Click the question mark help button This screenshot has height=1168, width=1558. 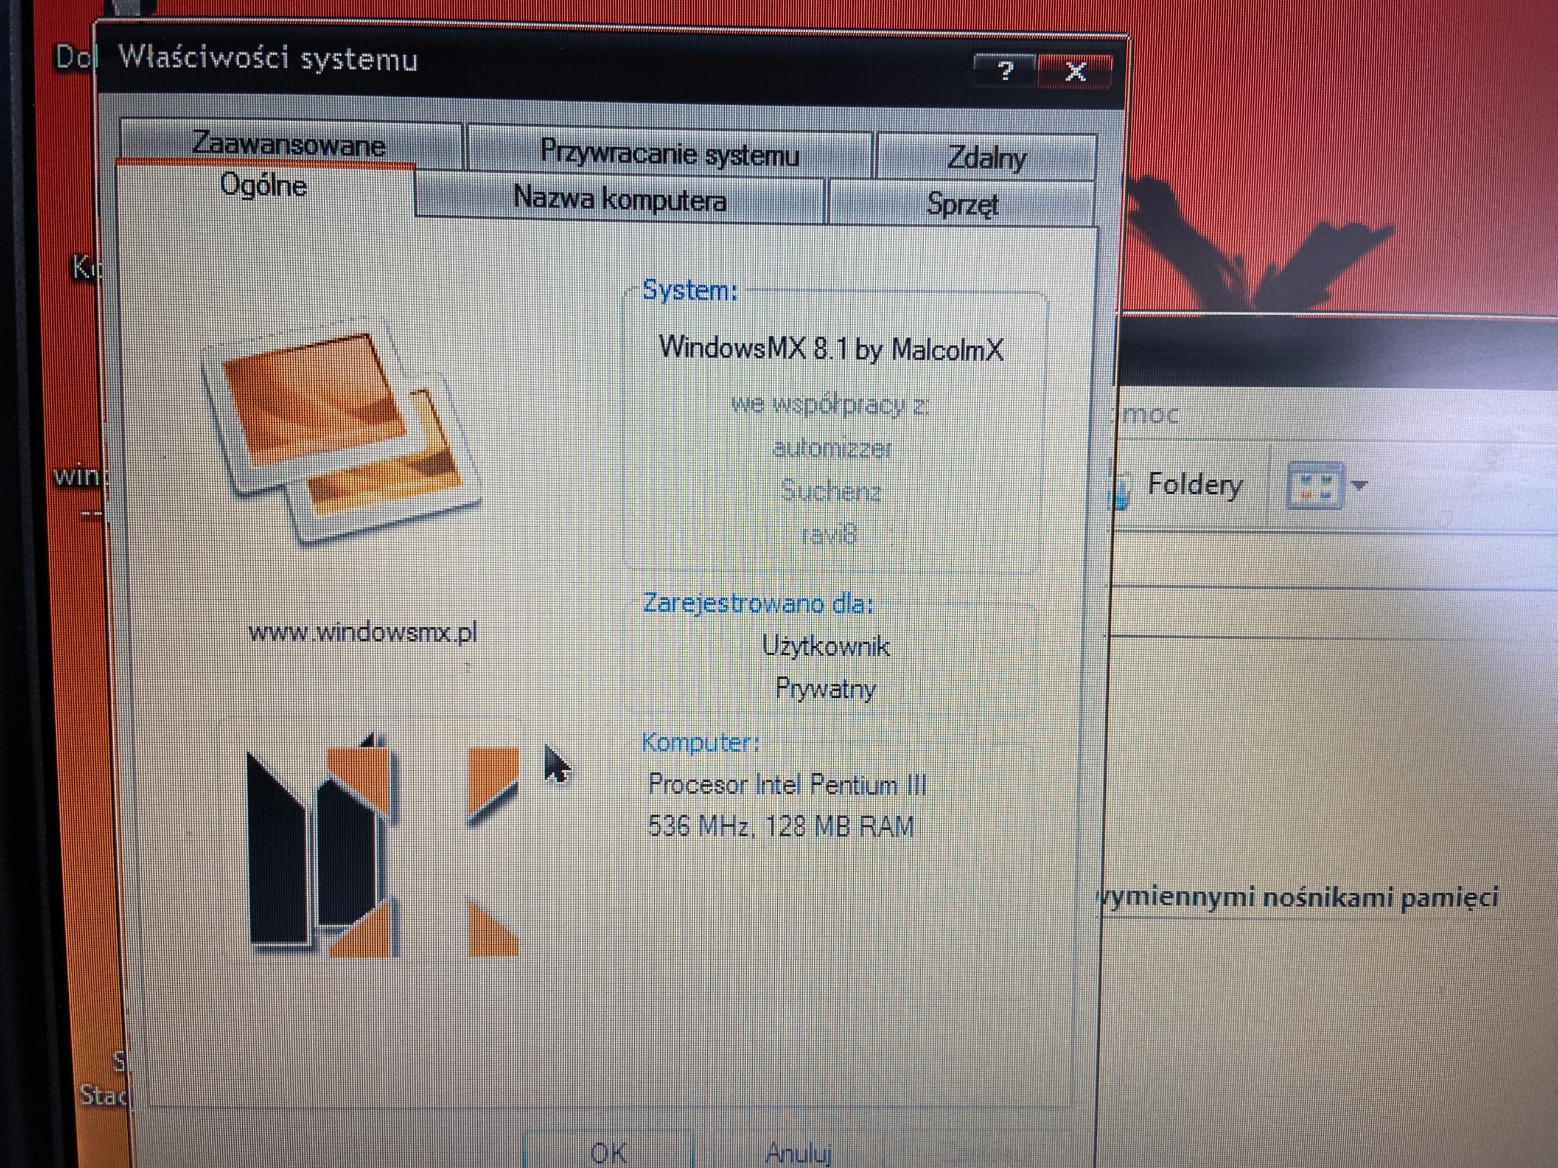click(x=1005, y=70)
